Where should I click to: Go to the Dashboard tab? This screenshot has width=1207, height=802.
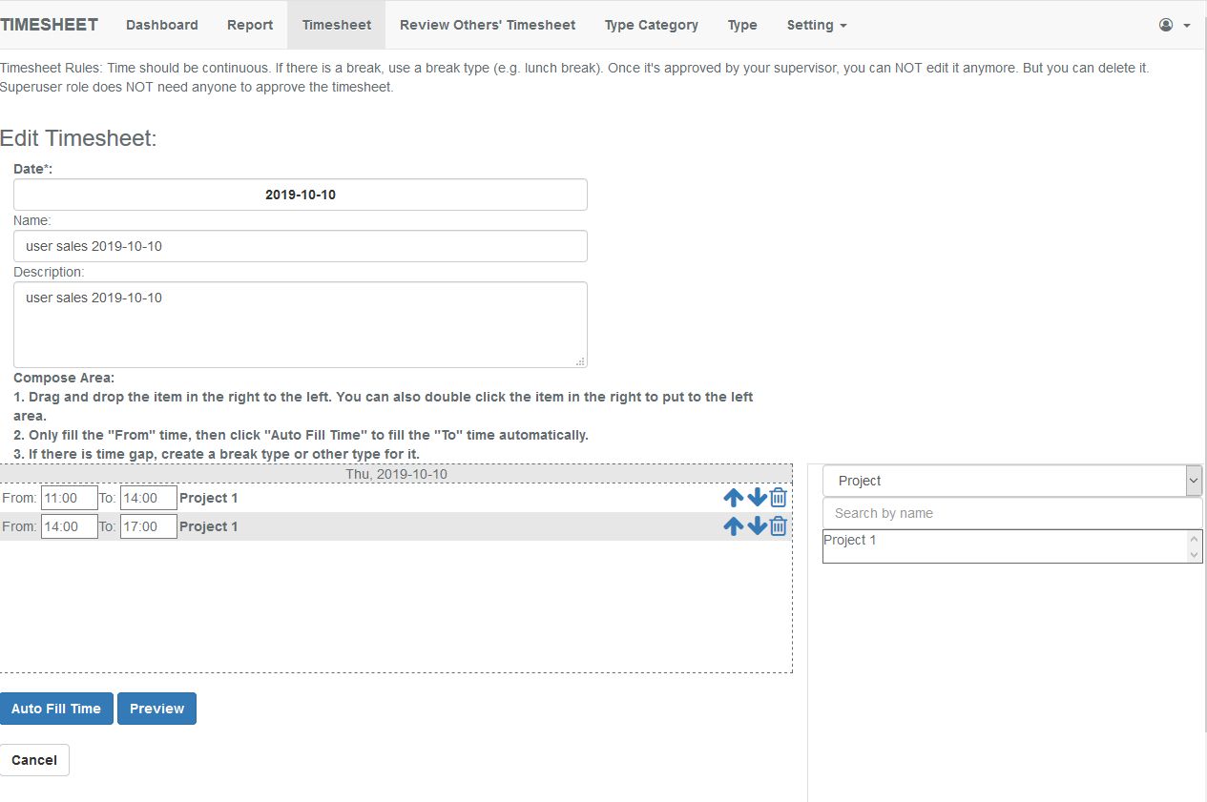[x=162, y=25]
